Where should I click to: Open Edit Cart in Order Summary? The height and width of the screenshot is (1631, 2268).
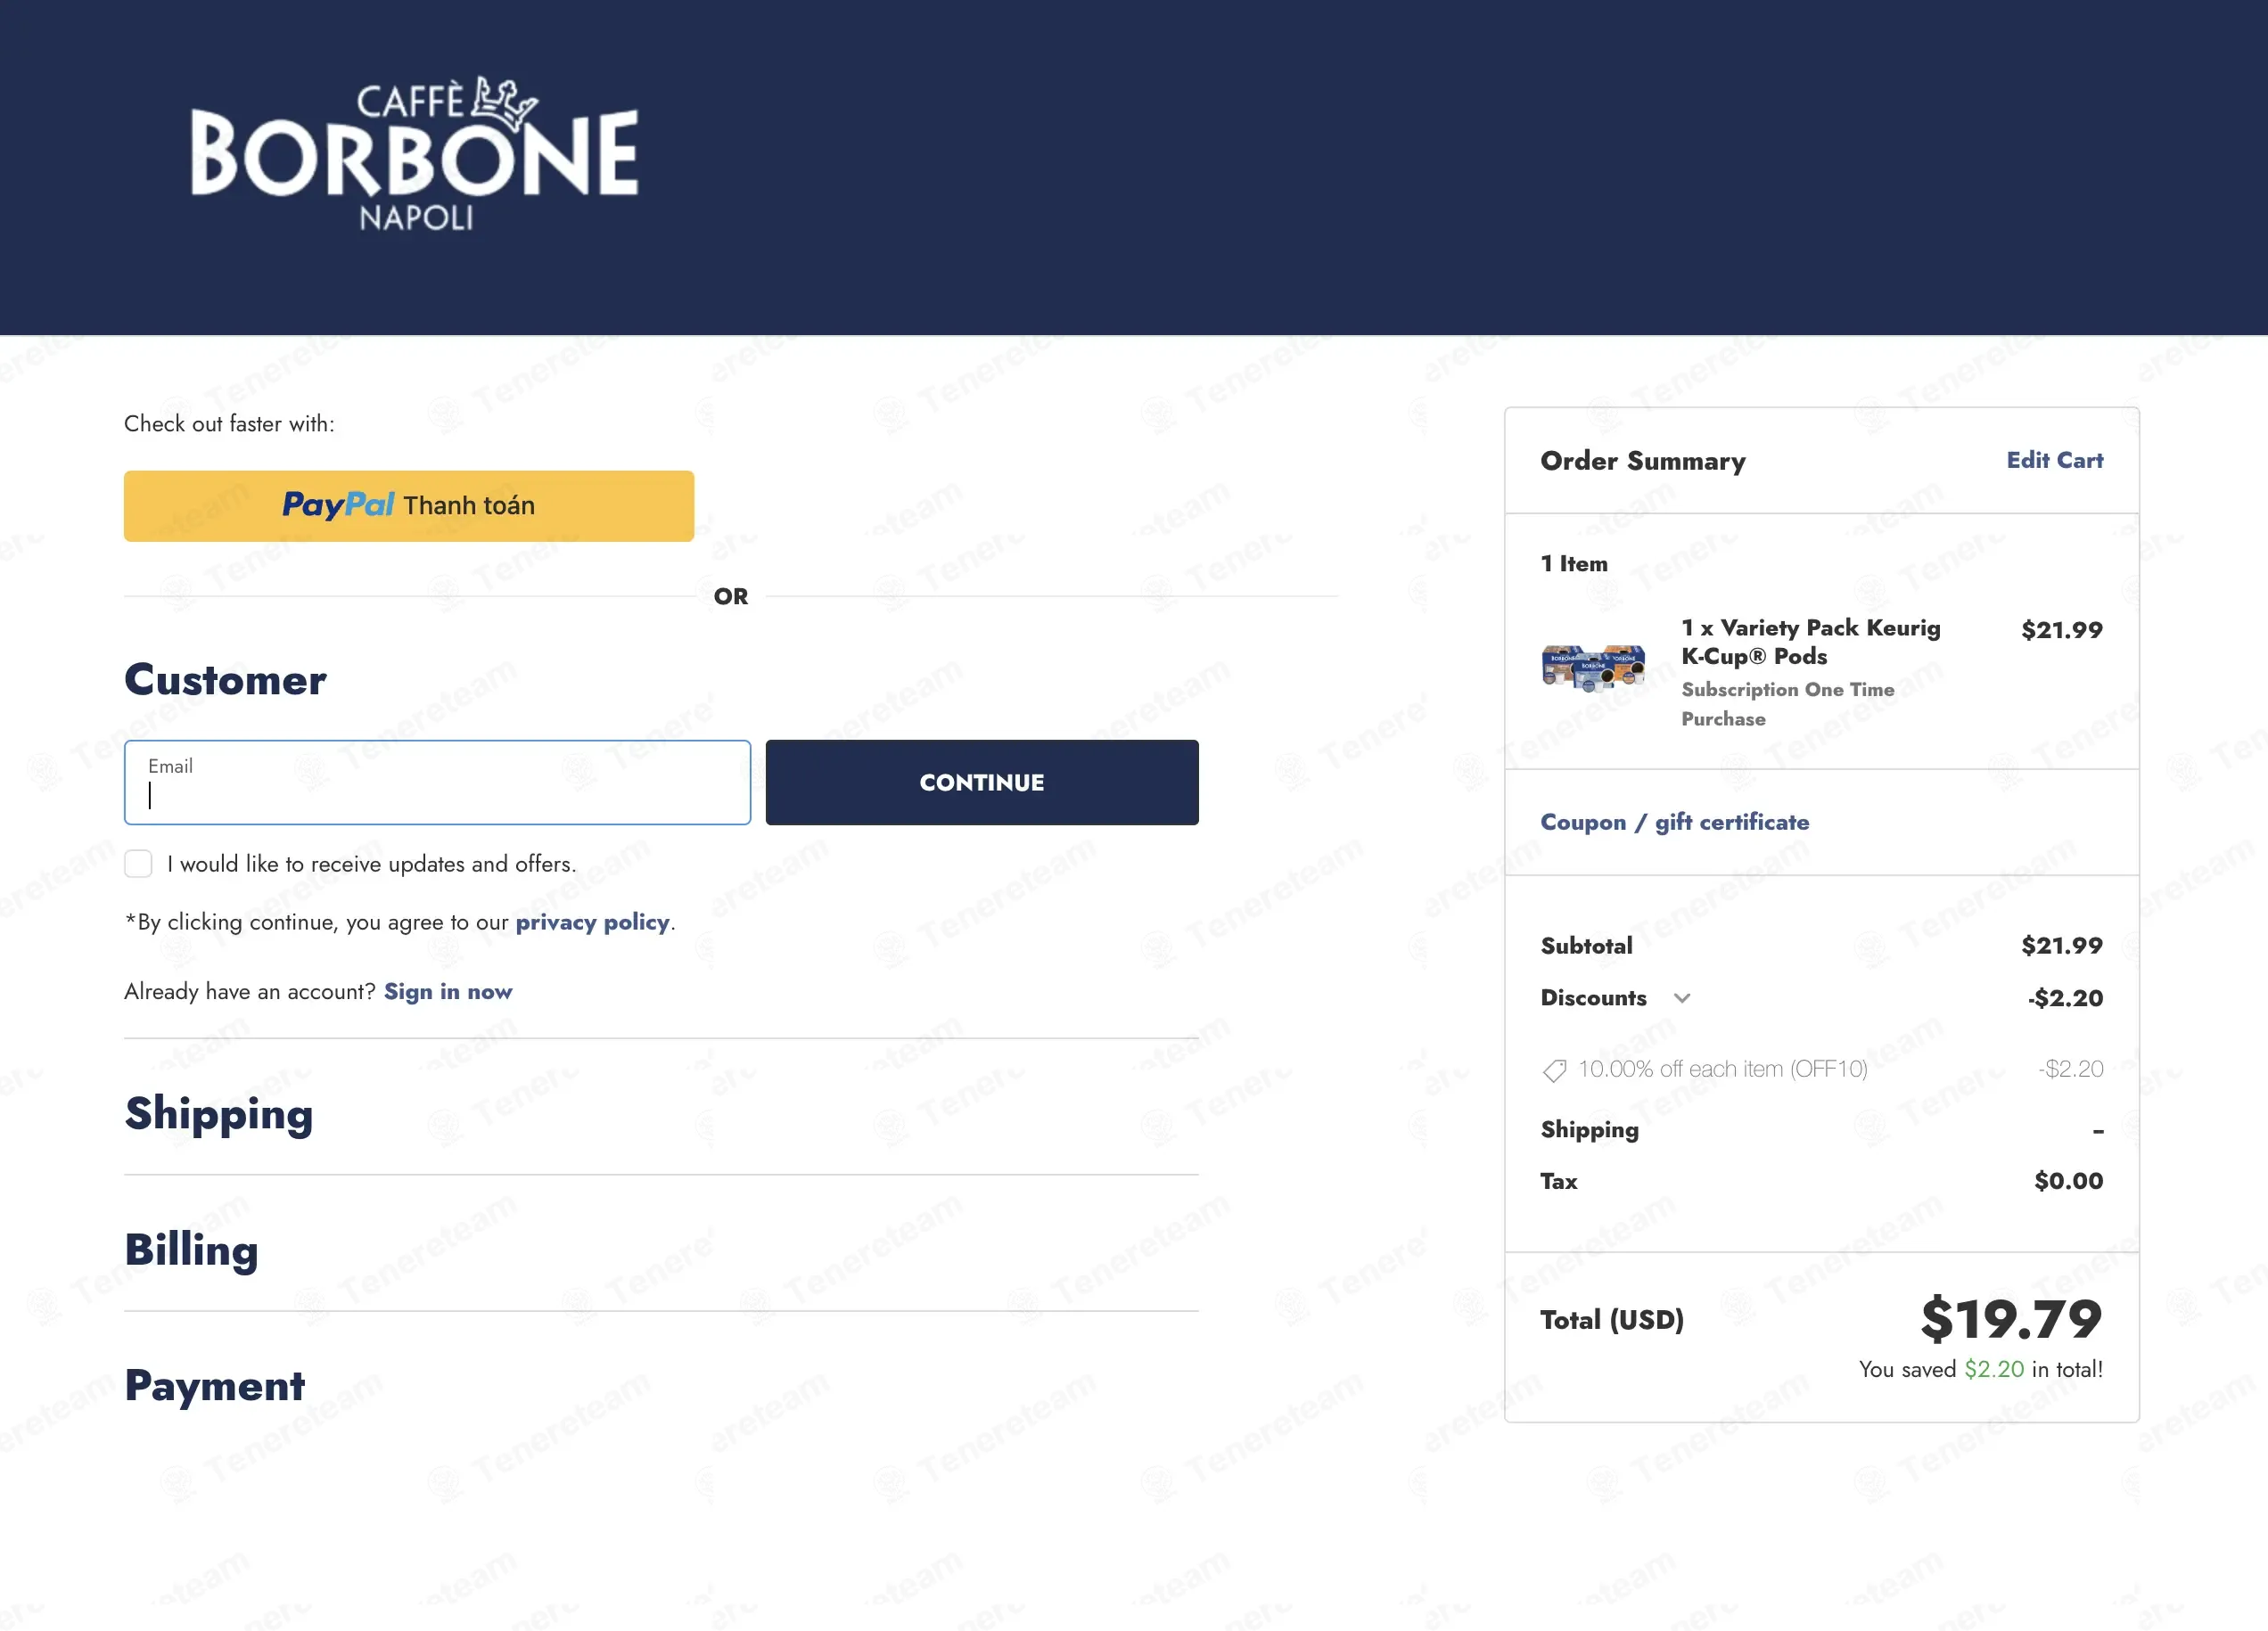pos(2055,460)
